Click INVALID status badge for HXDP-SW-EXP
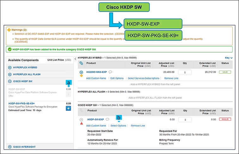 pos(225,119)
